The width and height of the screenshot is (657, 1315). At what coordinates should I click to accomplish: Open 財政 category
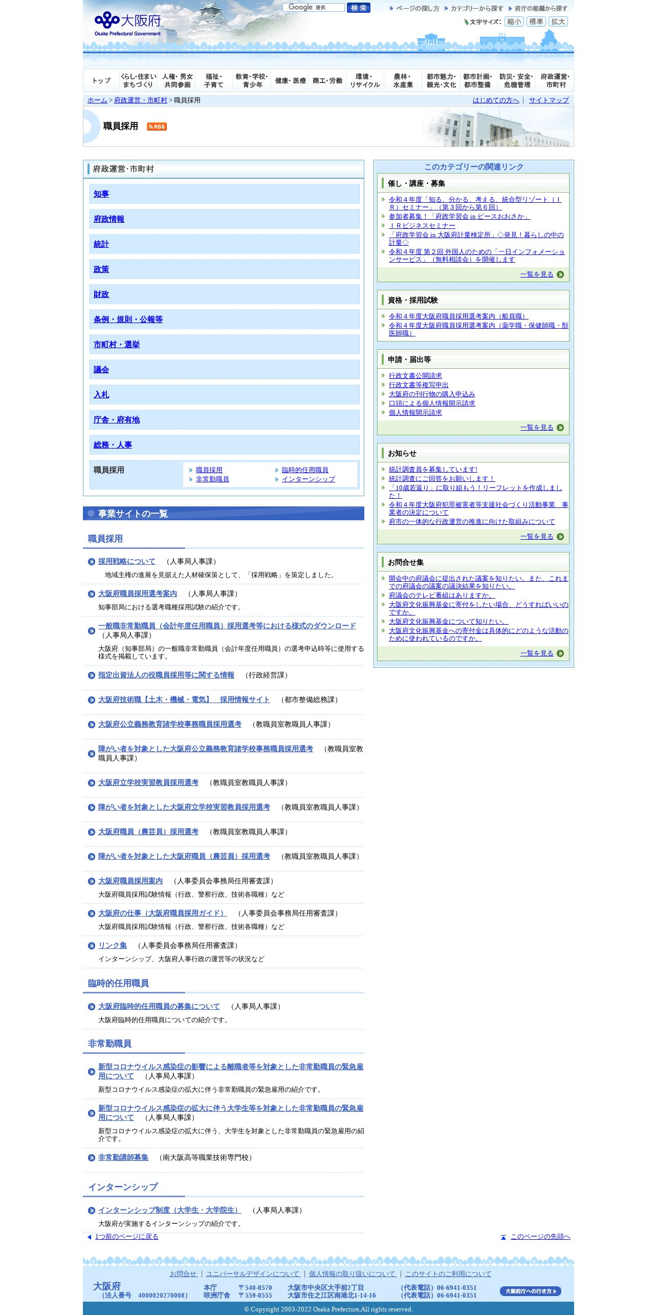point(101,294)
